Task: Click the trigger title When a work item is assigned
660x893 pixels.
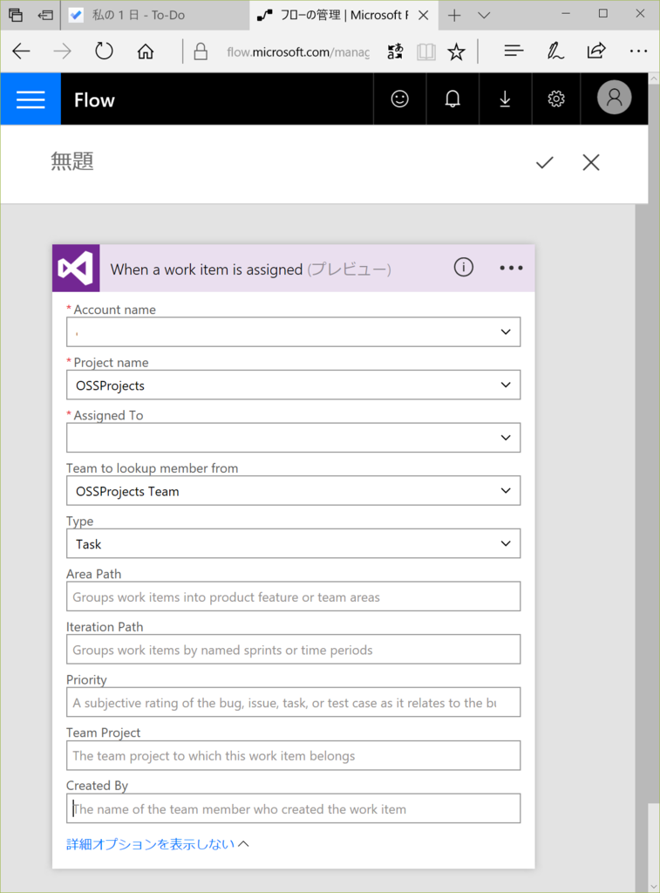Action: (x=206, y=269)
